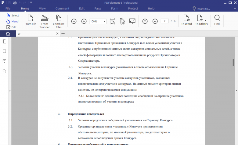Open sidebar search panel

pyautogui.click(x=4, y=71)
